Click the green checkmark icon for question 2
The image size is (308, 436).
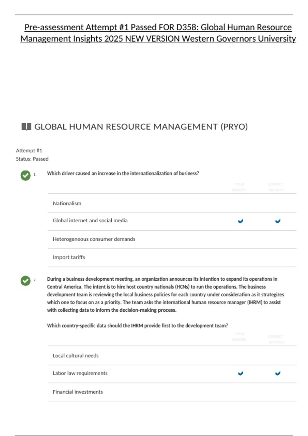[x=25, y=281]
